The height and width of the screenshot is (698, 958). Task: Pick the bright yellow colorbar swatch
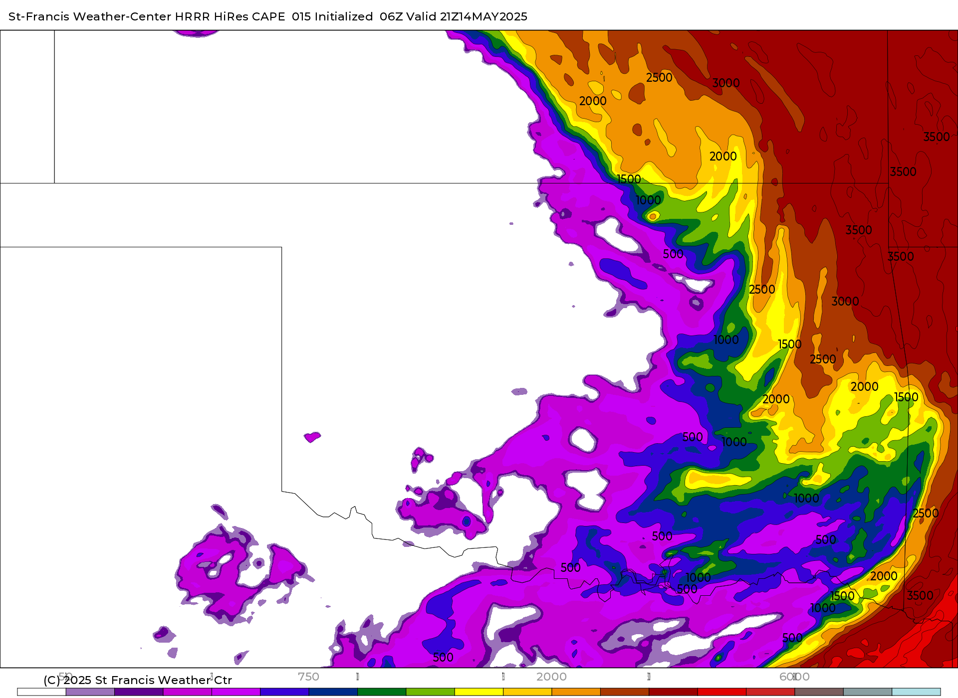[x=479, y=692]
